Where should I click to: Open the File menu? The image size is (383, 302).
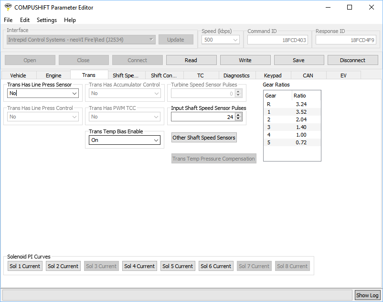8,20
